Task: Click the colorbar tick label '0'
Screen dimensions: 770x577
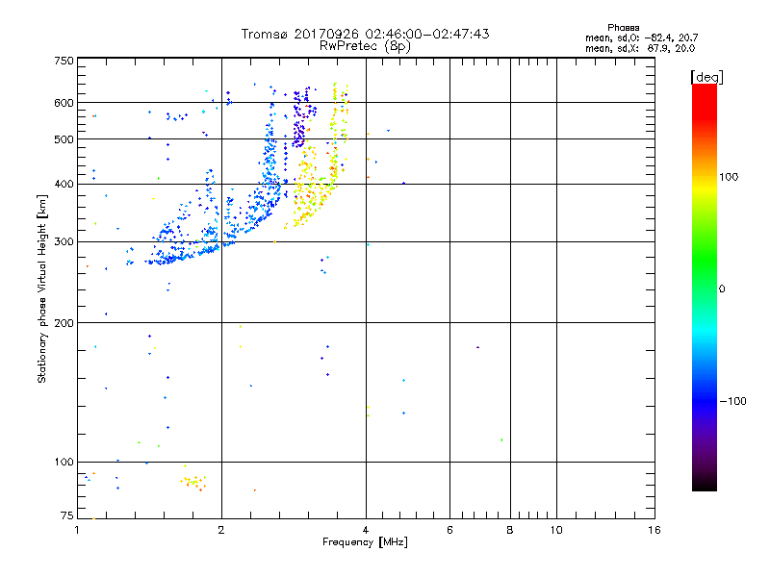Action: click(x=721, y=289)
